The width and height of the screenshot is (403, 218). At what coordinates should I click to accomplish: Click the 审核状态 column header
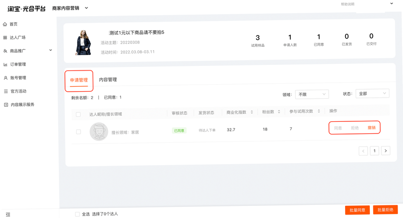coord(179,113)
